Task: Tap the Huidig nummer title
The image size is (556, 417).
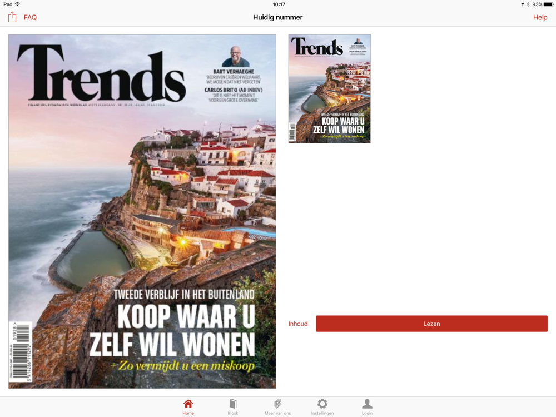Action: click(x=277, y=17)
